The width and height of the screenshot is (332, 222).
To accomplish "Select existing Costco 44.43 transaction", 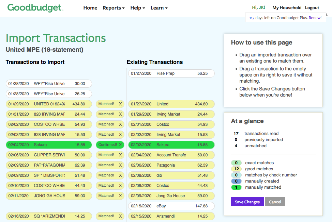I will (171, 186).
